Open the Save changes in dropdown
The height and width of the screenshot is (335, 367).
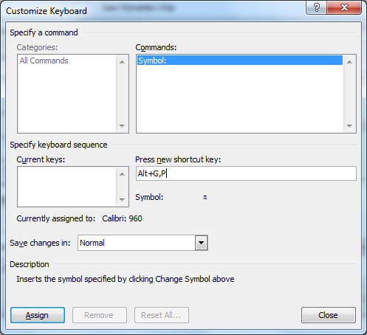click(x=201, y=243)
